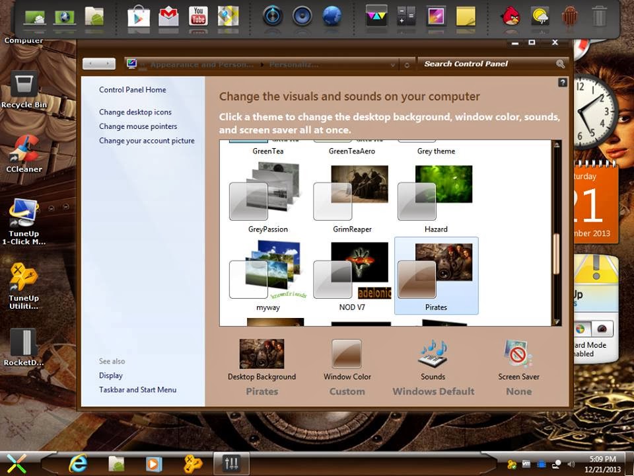Open the weather dock icon
This screenshot has height=476, width=634.
pyautogui.click(x=541, y=17)
